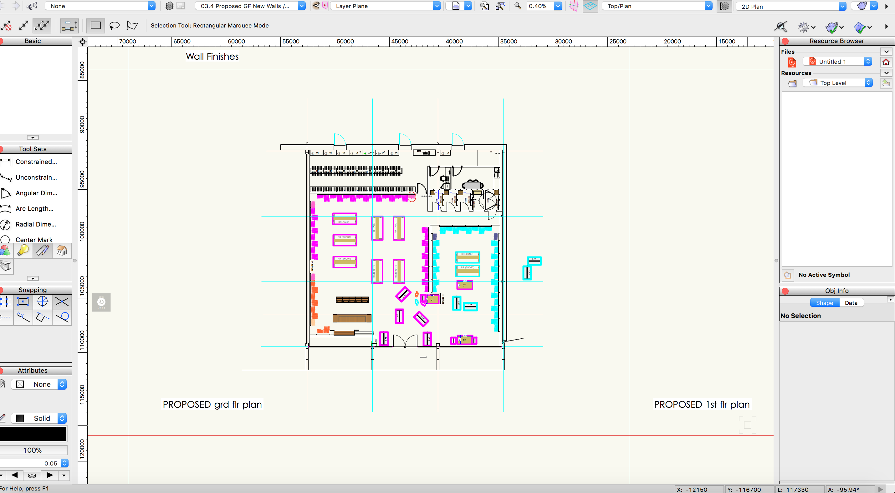Collapse the Files section in Resource Browser
Viewport: 895px width, 493px height.
[x=886, y=51]
